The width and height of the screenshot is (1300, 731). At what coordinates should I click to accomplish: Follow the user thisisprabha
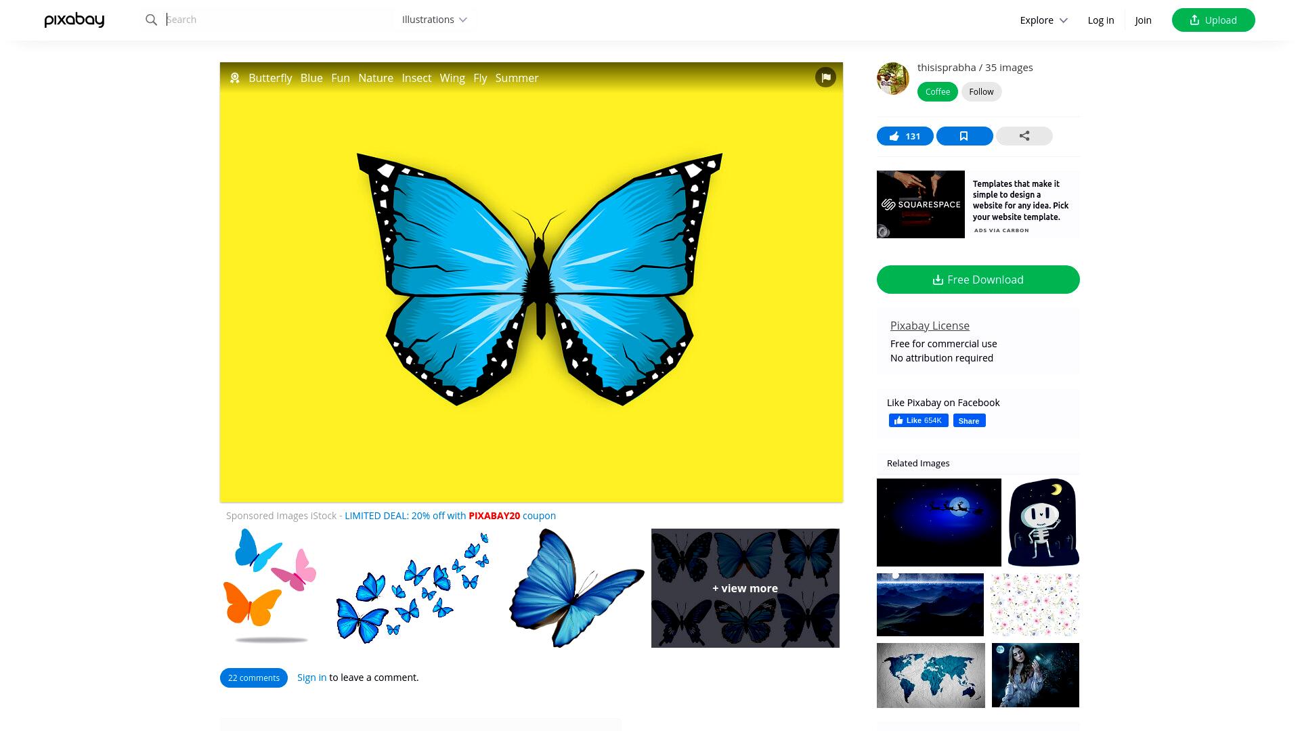click(981, 92)
